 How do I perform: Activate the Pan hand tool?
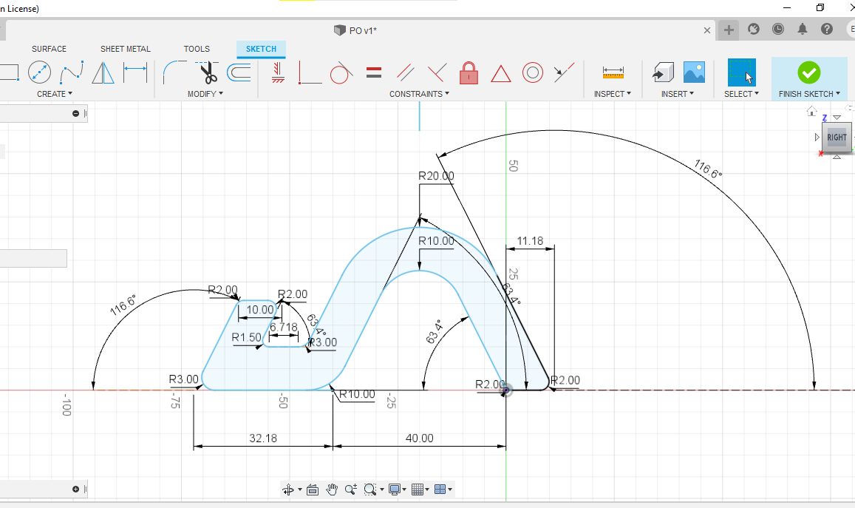pyautogui.click(x=332, y=490)
